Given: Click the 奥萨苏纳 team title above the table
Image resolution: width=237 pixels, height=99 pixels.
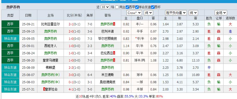Looking at the screenshot, I should 13,7.
